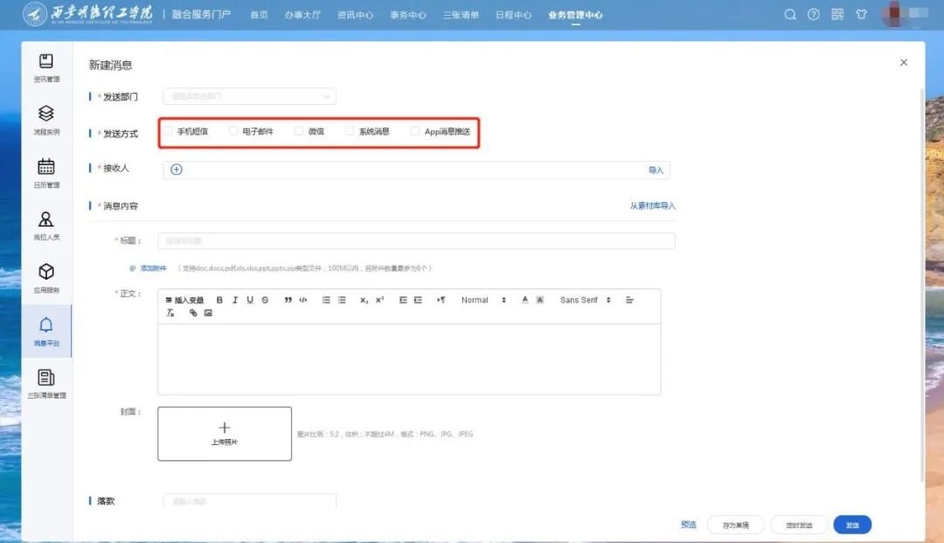Image resolution: width=944 pixels, height=543 pixels.
Task: Click the search icon in top bar
Action: click(790, 15)
